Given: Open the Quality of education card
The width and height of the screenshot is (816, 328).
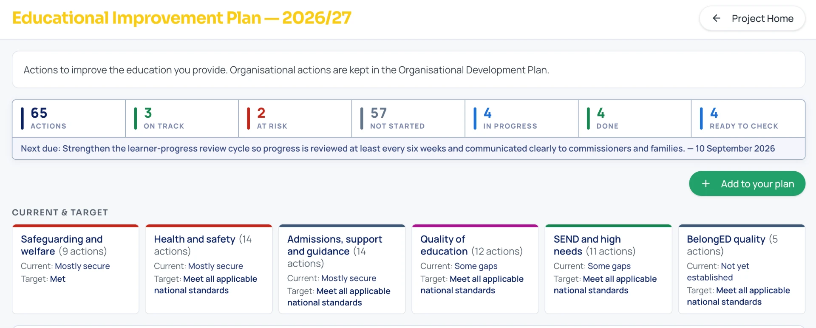Looking at the screenshot, I should 475,269.
